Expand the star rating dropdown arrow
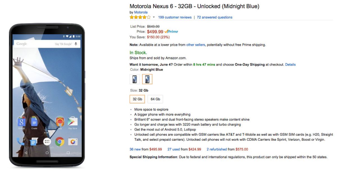 point(154,17)
